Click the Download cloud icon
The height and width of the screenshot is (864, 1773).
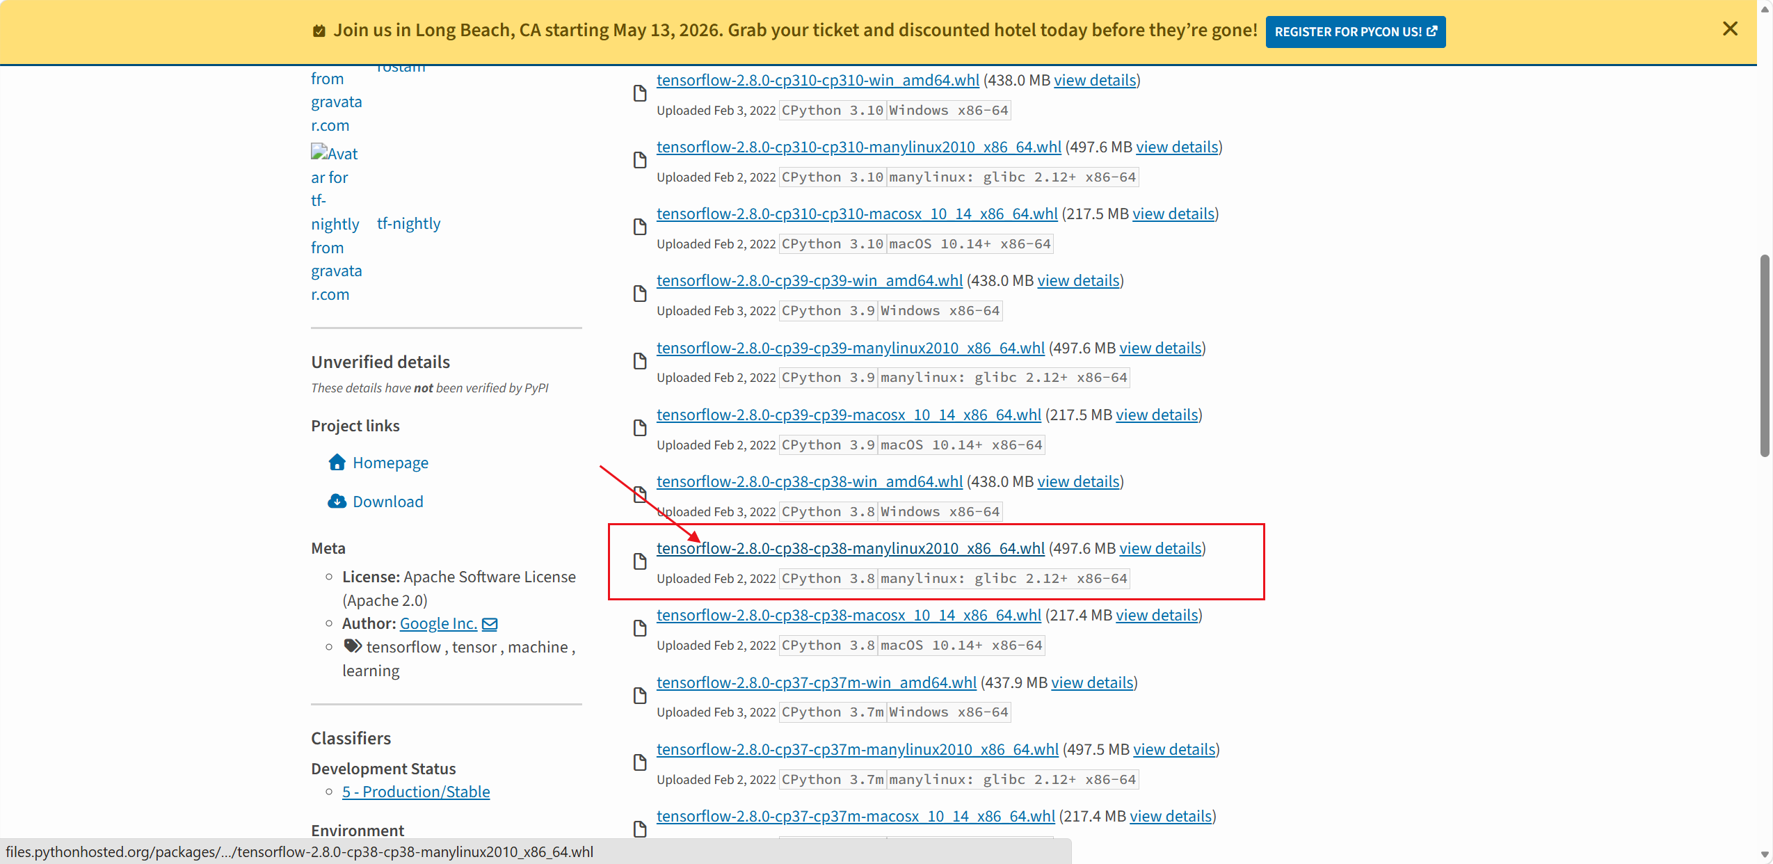(x=337, y=501)
